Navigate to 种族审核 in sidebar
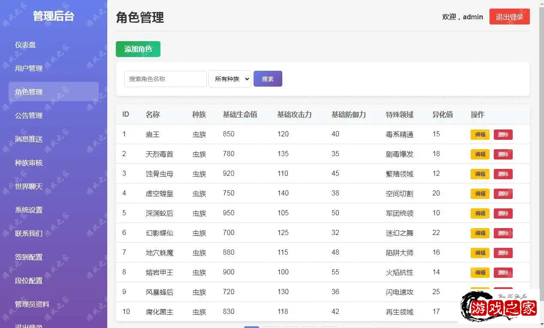Viewport: 544px width, 328px height. point(29,162)
